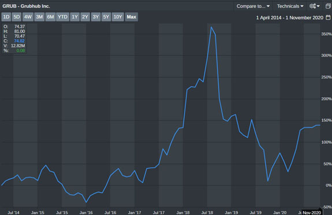Image resolution: width=332 pixels, height=215 pixels.
Task: Switch chart to 4W range
Action: tap(28, 17)
